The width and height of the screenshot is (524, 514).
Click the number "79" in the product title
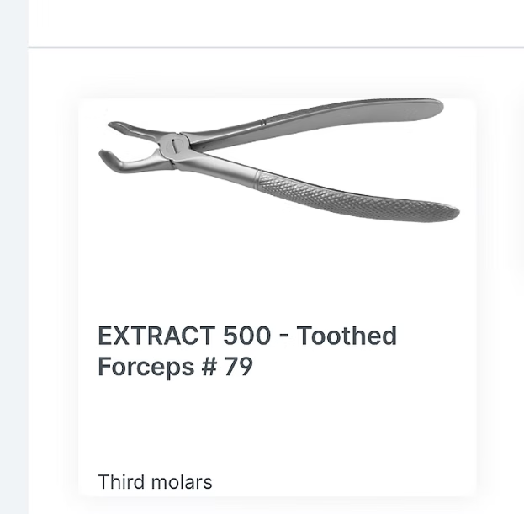238,368
